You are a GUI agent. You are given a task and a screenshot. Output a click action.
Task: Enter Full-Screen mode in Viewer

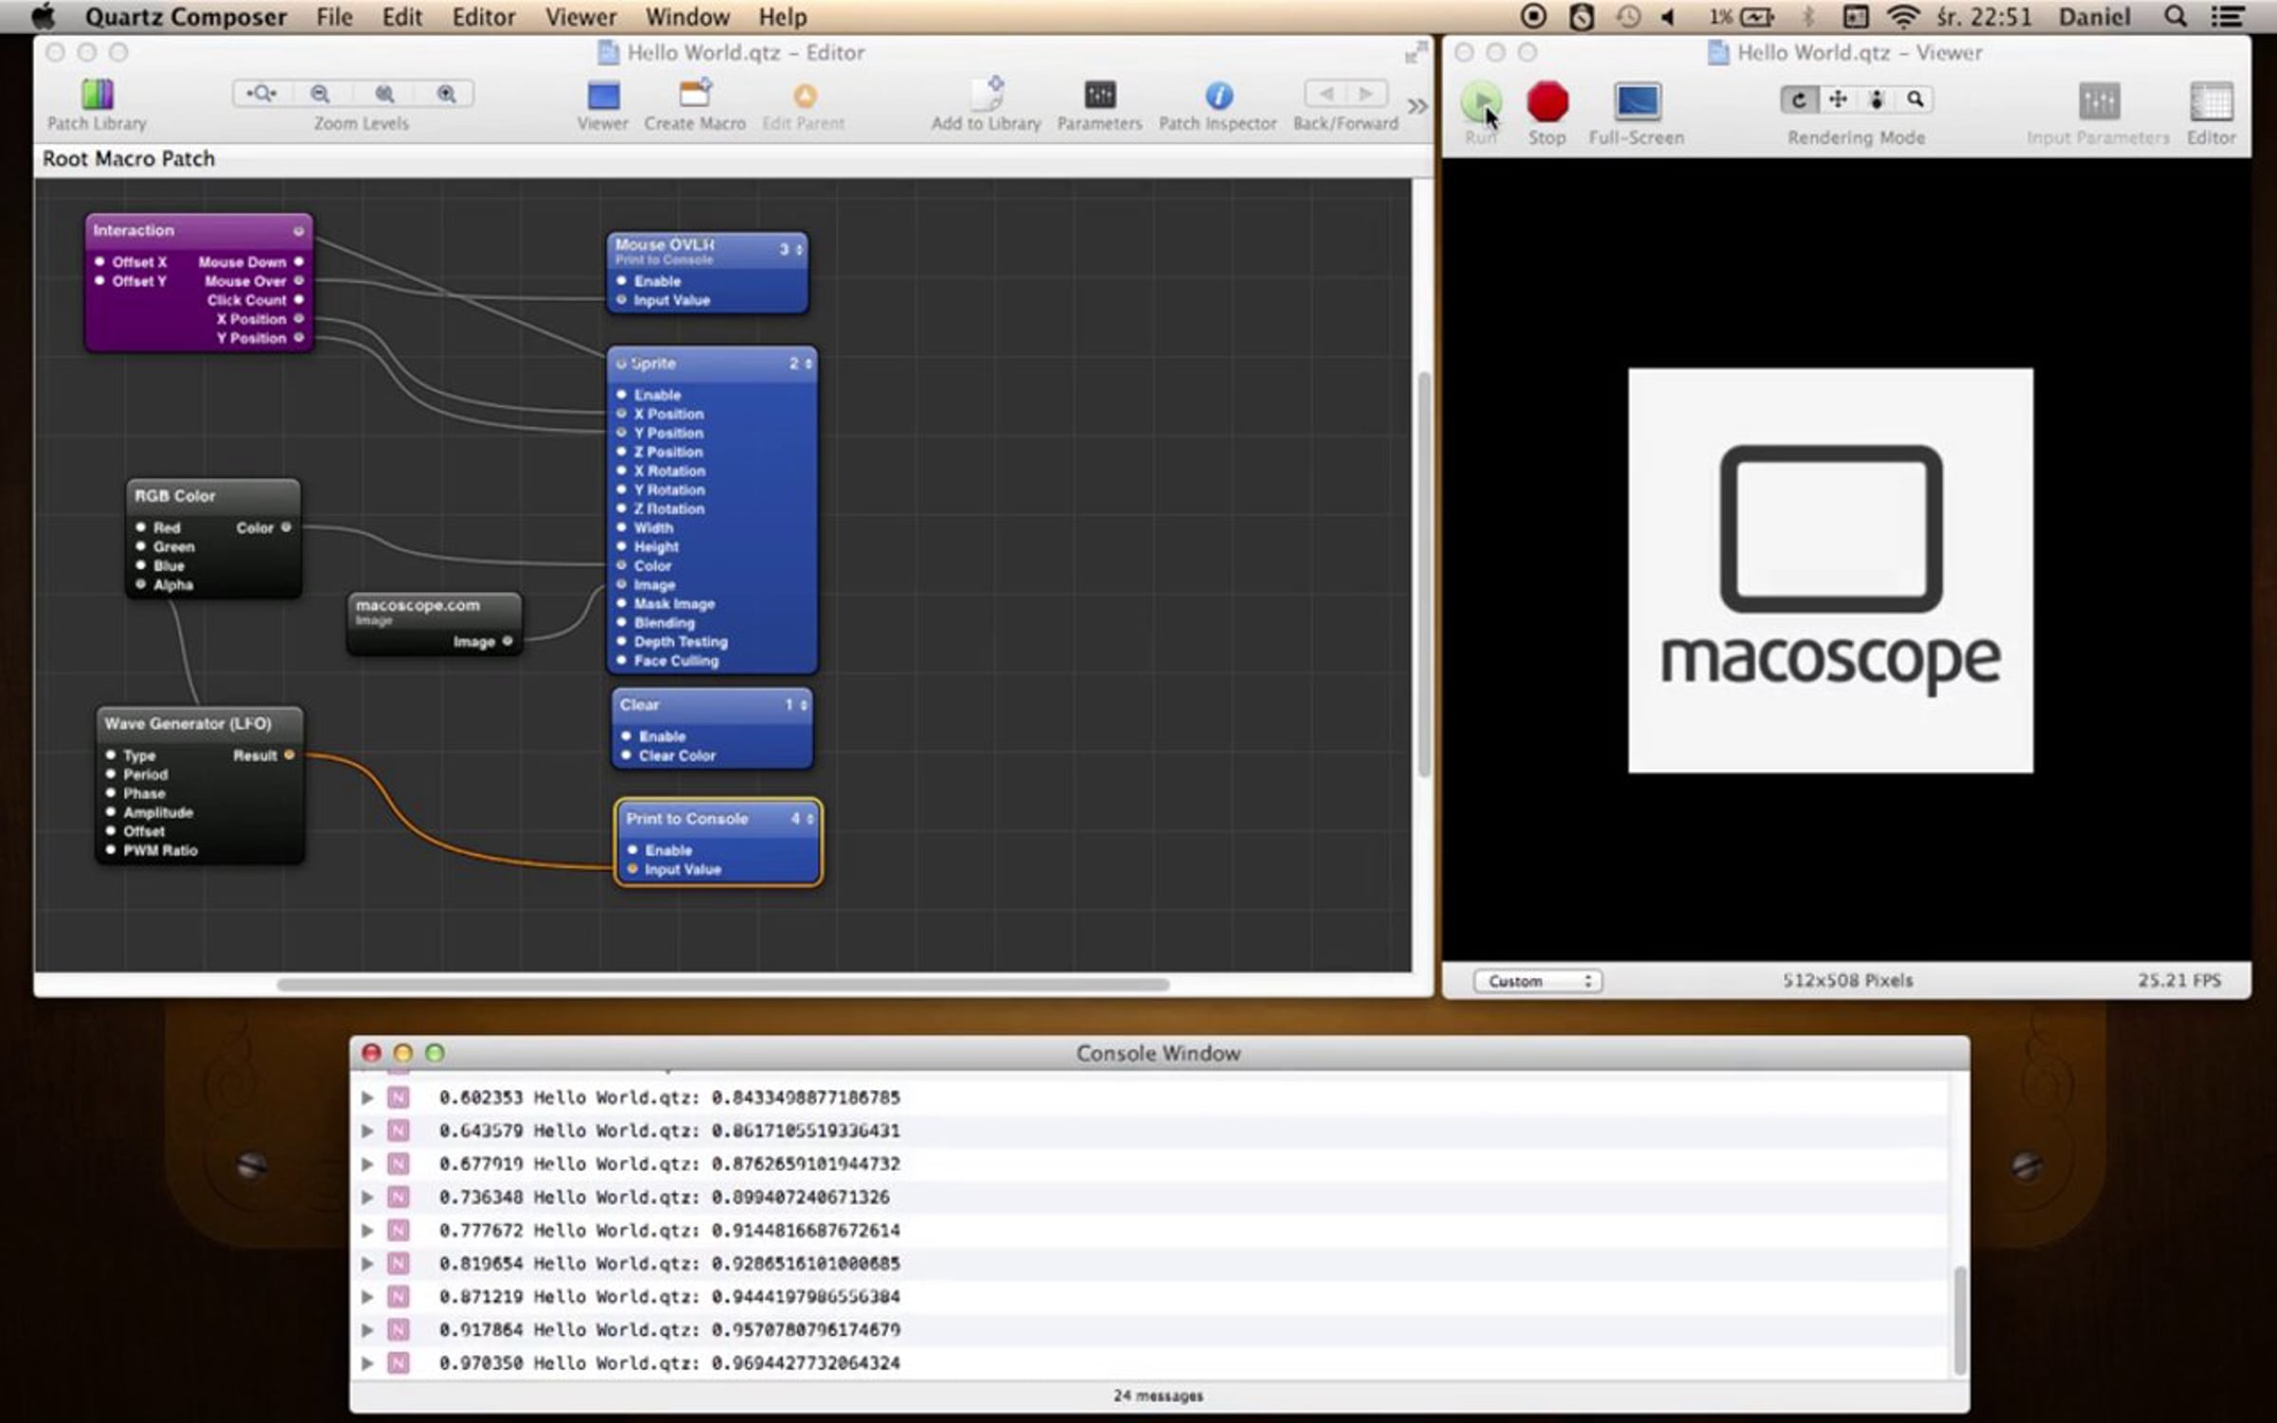(1637, 102)
